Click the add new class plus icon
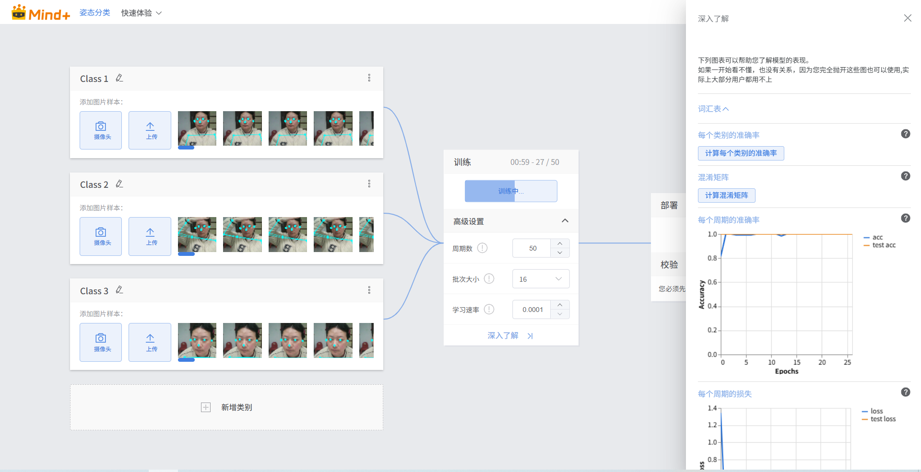This screenshot has height=472, width=921. pos(206,407)
